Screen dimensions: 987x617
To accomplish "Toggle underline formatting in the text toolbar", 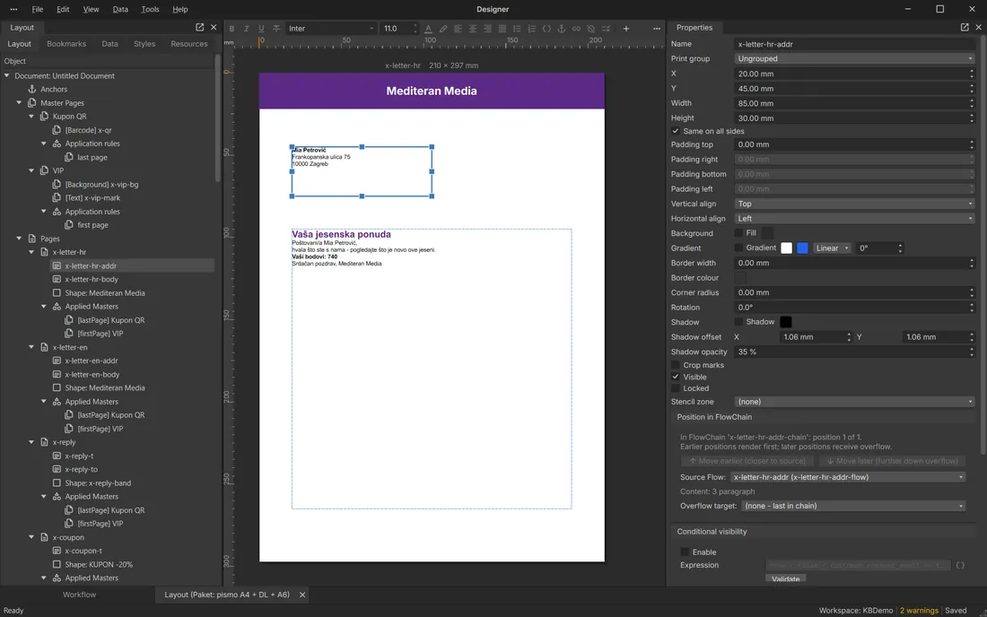I will point(261,29).
